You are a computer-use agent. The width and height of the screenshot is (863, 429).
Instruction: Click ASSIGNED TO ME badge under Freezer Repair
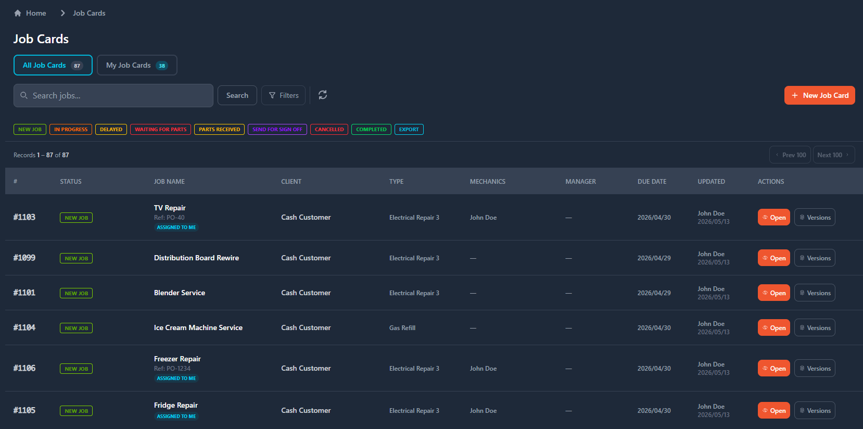pyautogui.click(x=176, y=378)
